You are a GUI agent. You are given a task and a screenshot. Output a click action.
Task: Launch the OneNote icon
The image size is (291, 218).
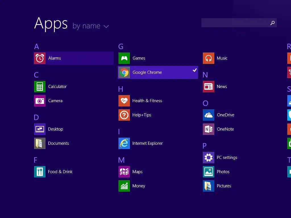209,129
